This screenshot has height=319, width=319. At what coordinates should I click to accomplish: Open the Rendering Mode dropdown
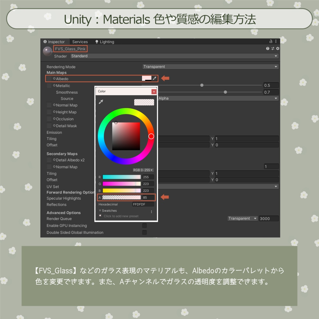click(x=210, y=66)
